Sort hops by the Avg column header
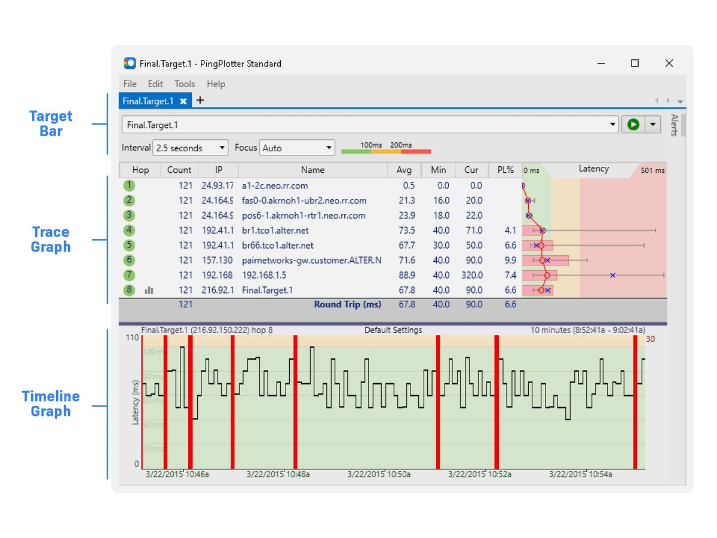This screenshot has height=538, width=717. tap(404, 170)
